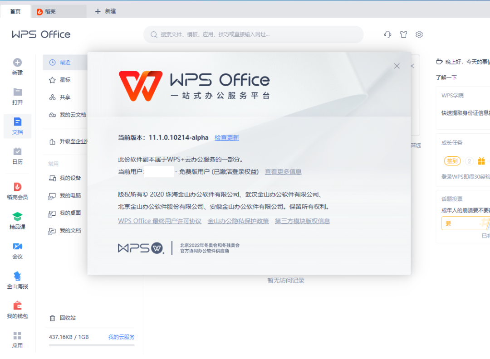Switch to the 首页 tab
Image resolution: width=490 pixels, height=359 pixels.
coord(15,11)
